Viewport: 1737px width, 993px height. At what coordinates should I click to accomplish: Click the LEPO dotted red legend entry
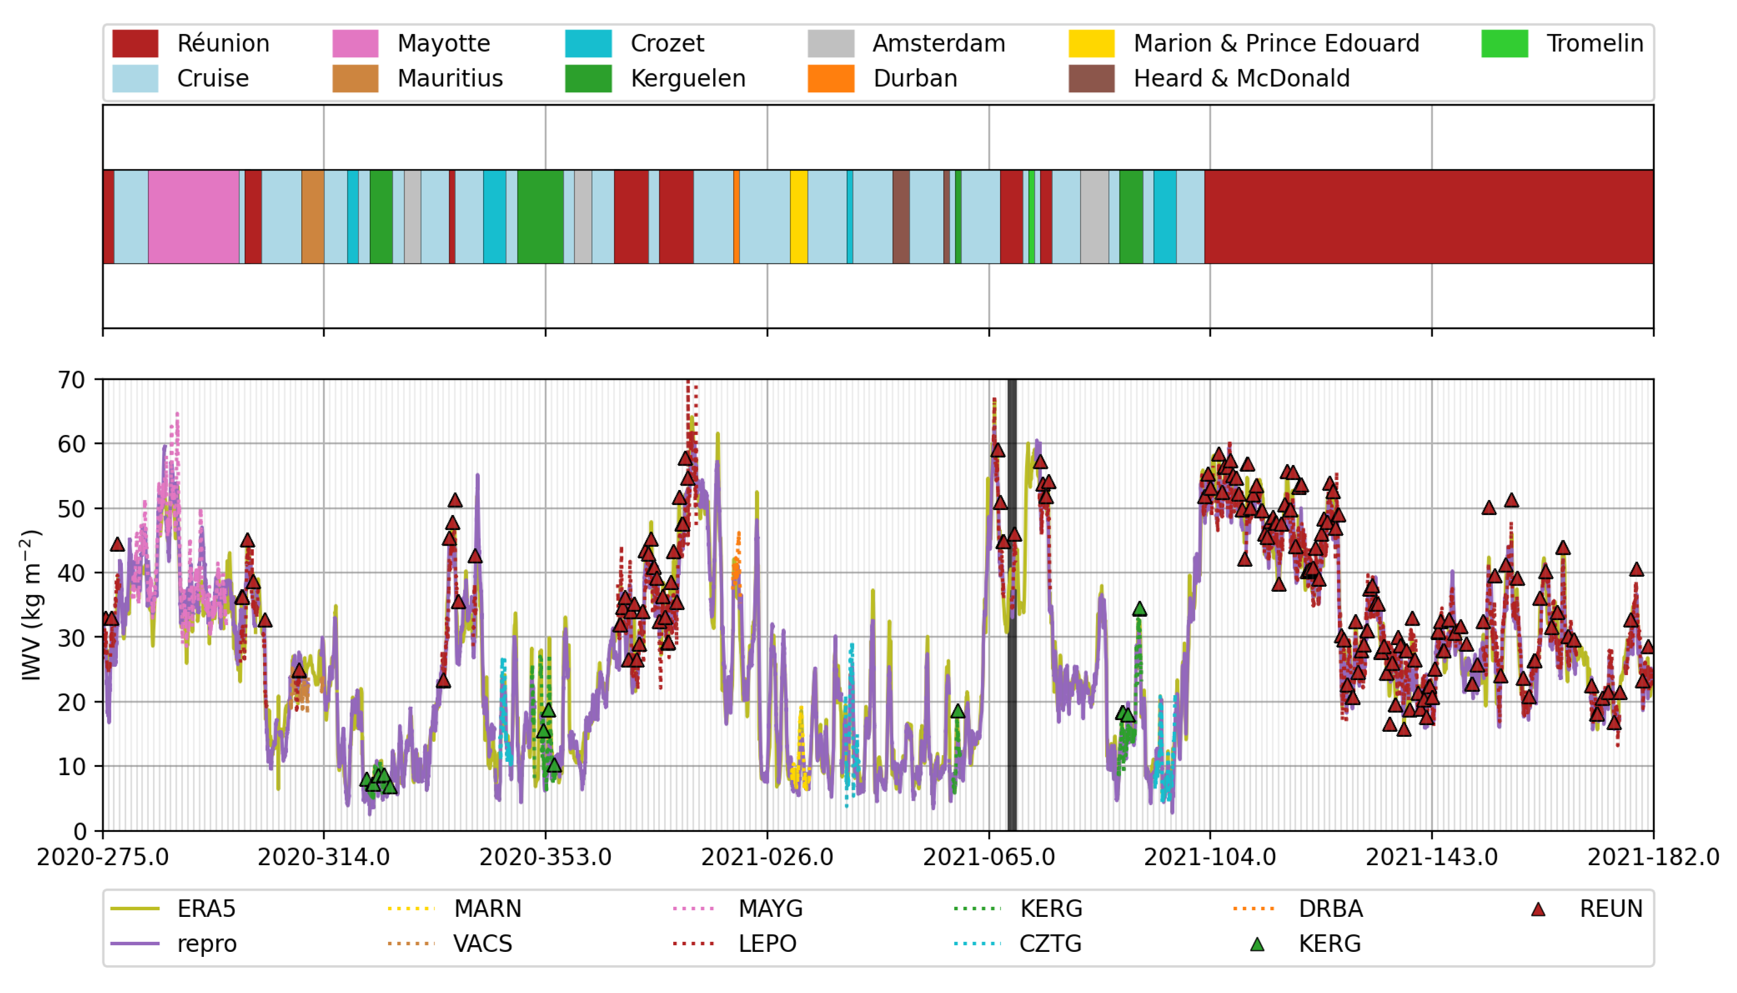[693, 944]
